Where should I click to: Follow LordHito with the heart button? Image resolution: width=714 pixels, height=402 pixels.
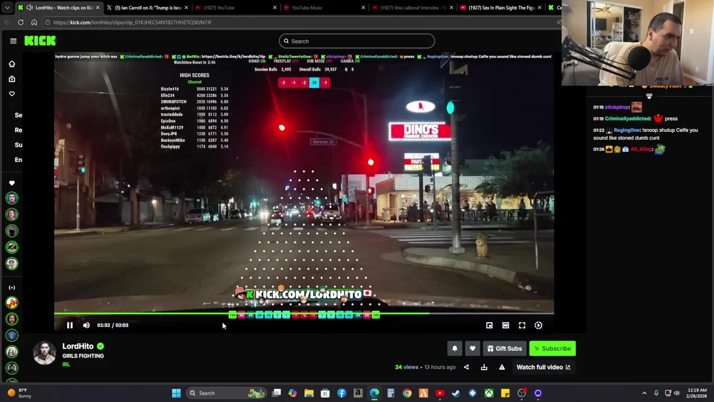coord(472,348)
